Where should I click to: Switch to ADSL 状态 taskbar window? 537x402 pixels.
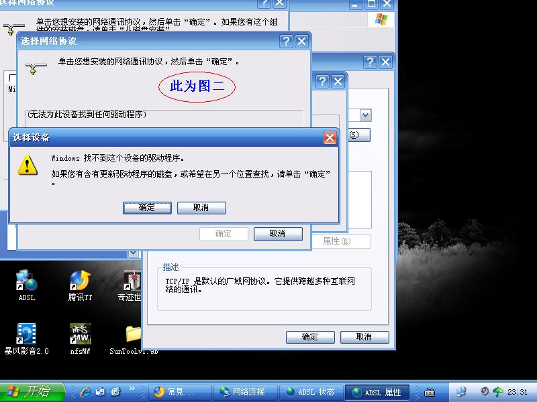coord(311,392)
